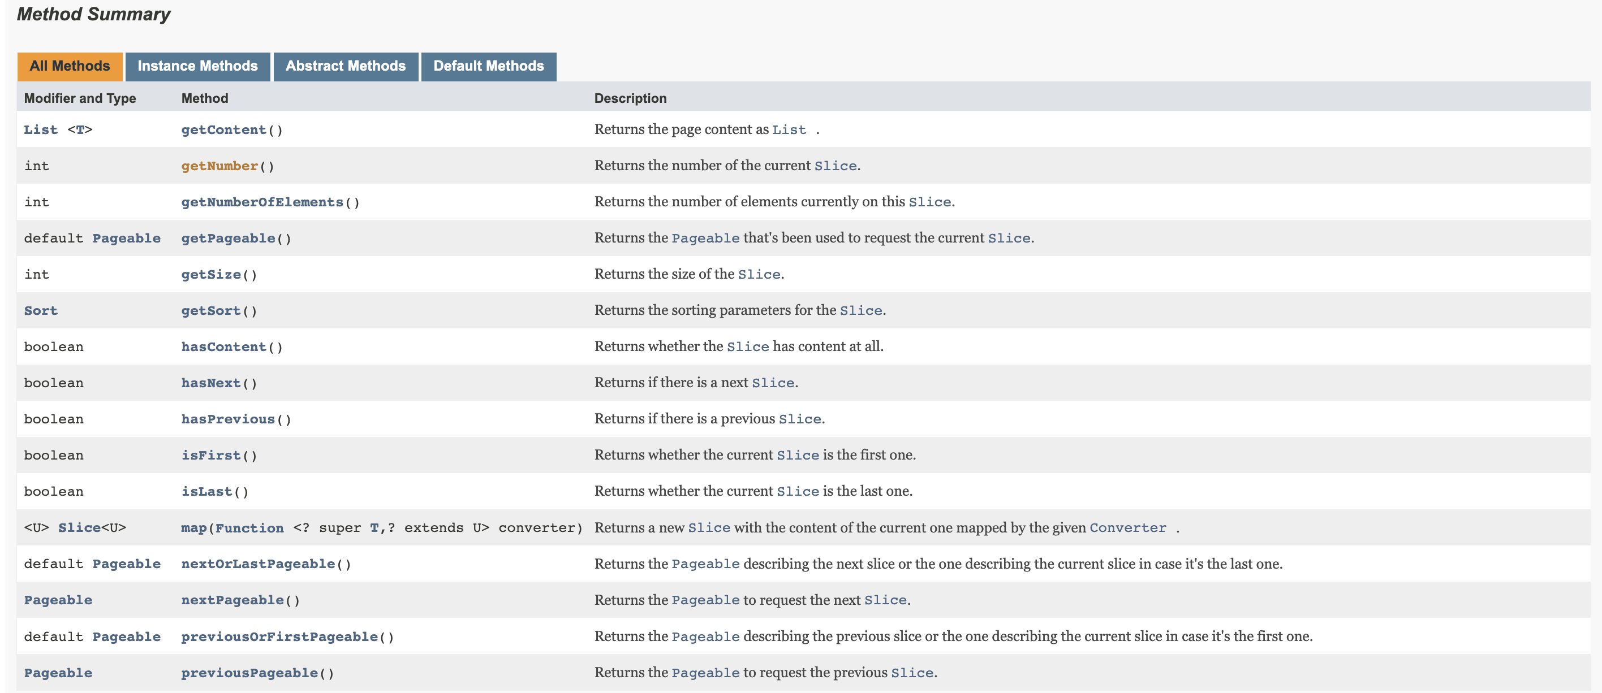Show the Default Methods tab
This screenshot has height=693, width=1602.
[x=488, y=66]
